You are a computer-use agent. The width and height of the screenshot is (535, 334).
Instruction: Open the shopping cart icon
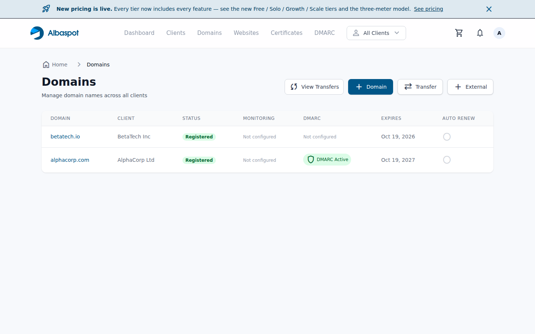click(x=459, y=33)
